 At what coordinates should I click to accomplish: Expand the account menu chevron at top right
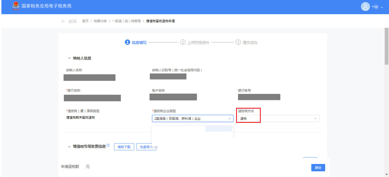(382, 7)
